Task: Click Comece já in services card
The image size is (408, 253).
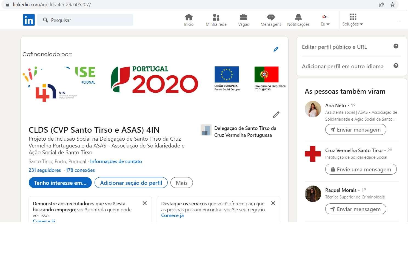Action: point(172,215)
